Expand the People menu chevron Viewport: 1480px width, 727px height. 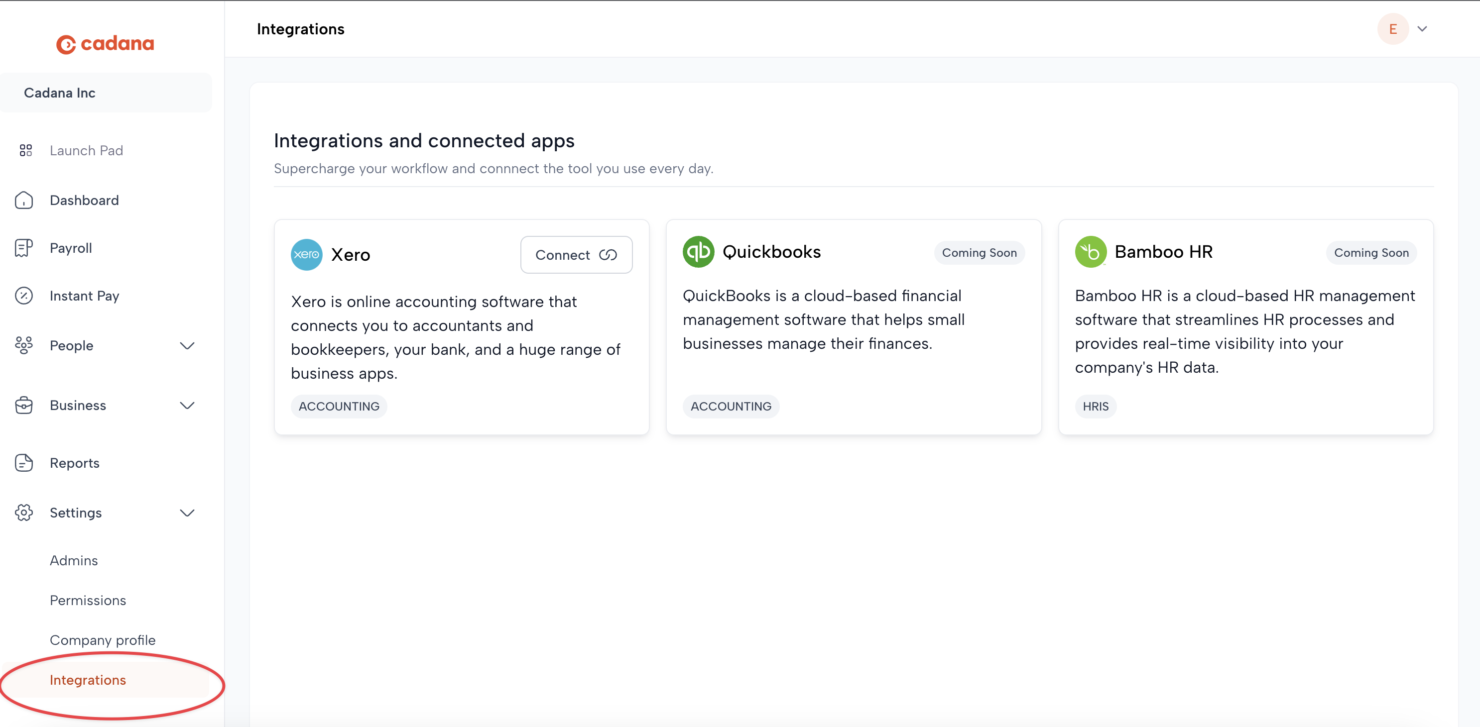(187, 346)
